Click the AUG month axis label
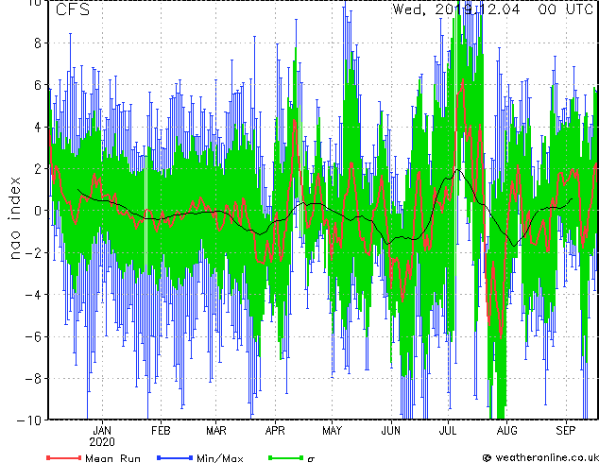Viewport: 599px width, 463px height. pos(507,431)
